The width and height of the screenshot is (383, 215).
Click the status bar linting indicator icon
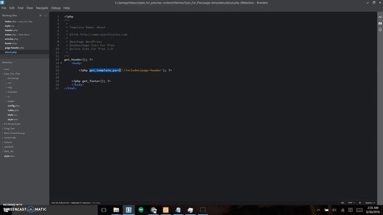tap(360, 203)
